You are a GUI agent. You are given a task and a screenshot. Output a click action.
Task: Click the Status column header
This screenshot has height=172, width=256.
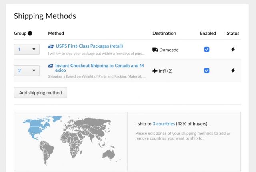tap(233, 34)
